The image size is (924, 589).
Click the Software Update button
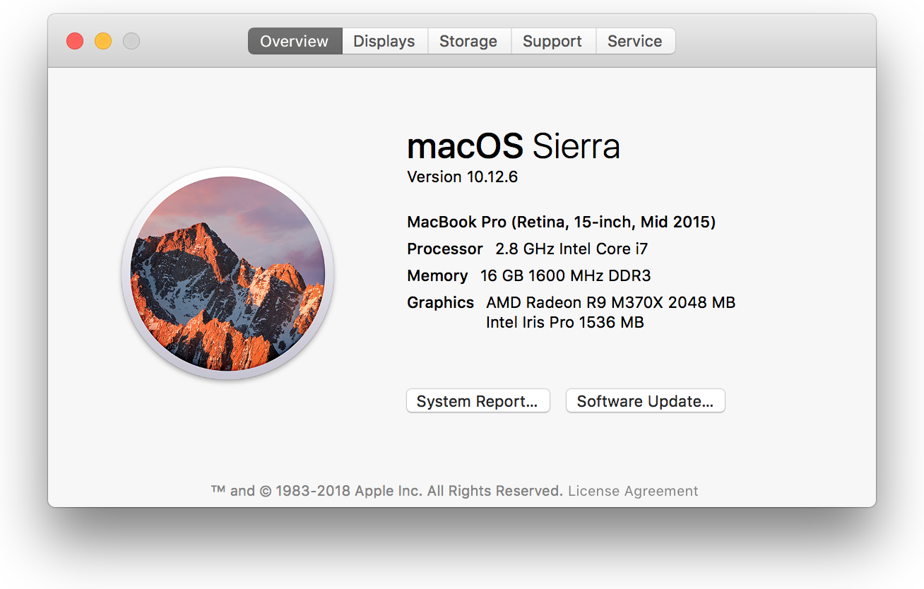(x=645, y=401)
